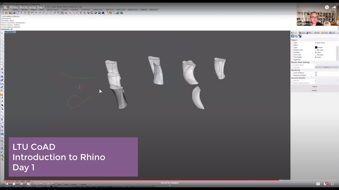Open the Curve Tools toolbar tab

pos(86,10)
